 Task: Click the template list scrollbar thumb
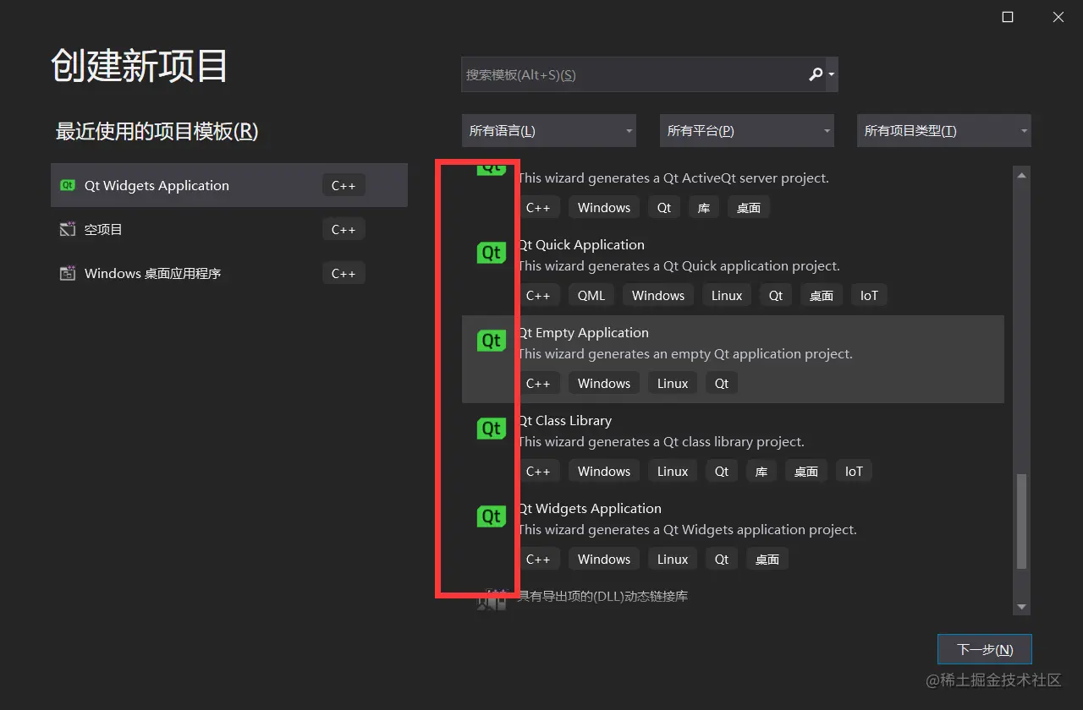coord(1021,521)
